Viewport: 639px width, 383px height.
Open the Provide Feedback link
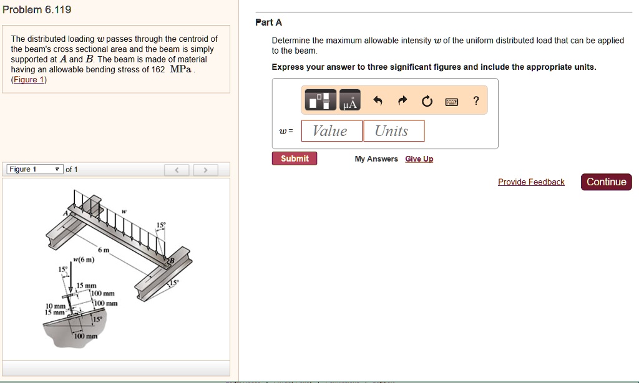tap(530, 182)
